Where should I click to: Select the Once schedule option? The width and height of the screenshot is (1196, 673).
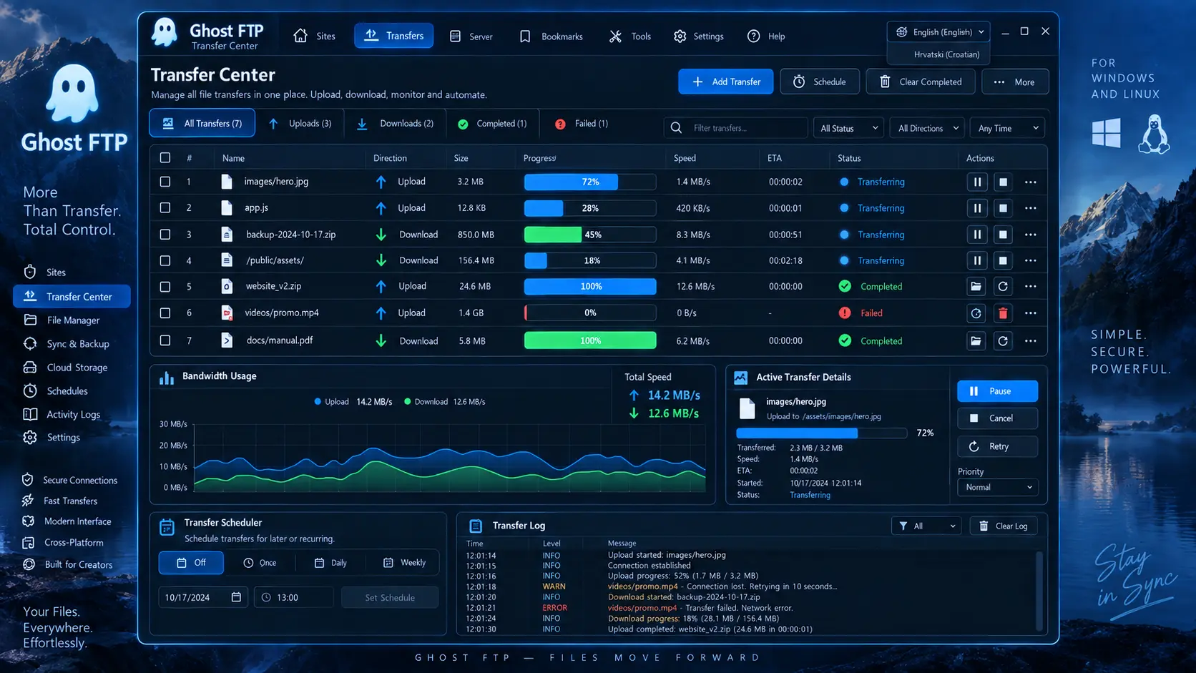coord(260,563)
